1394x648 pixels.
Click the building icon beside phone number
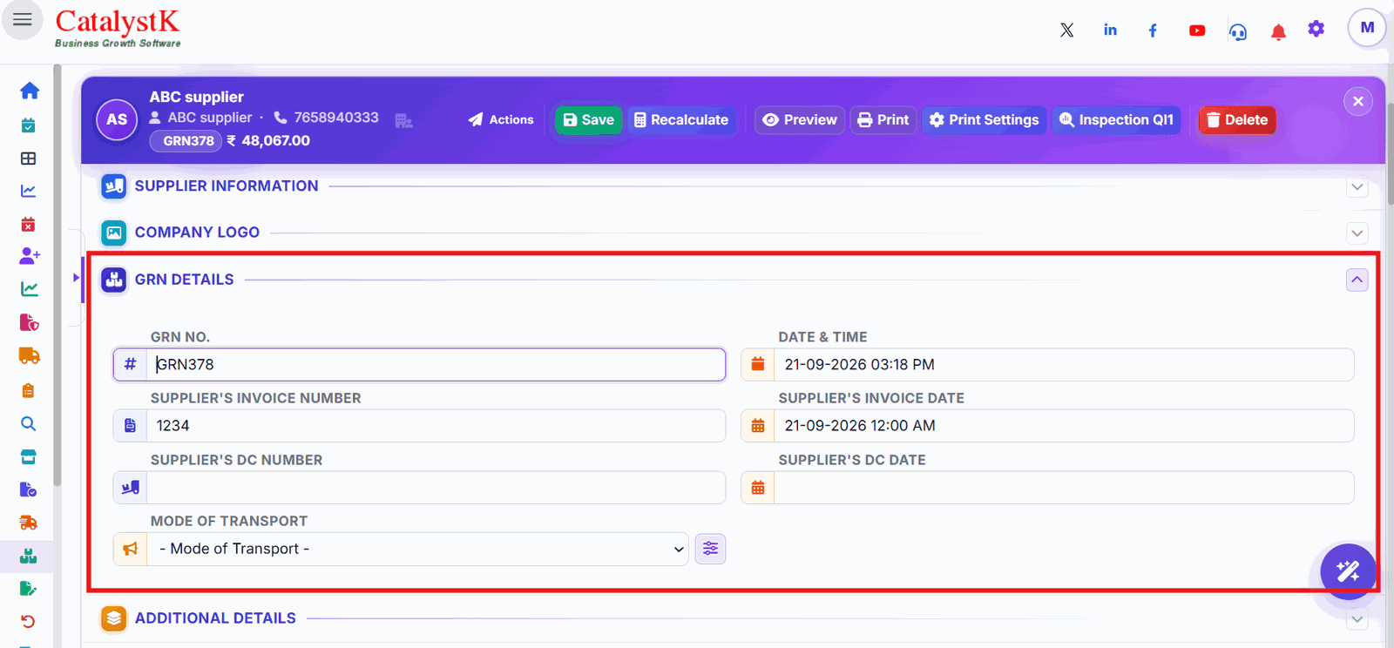coord(403,120)
